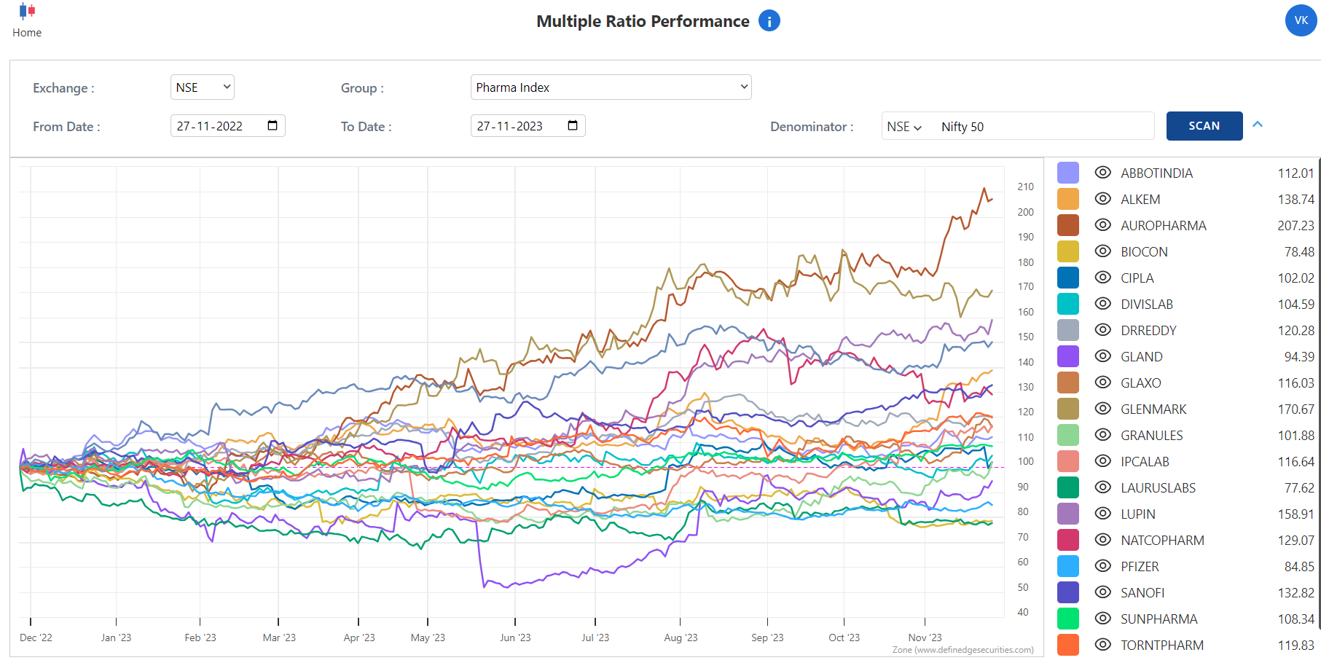Click the SANOFI legend label

pos(1142,593)
